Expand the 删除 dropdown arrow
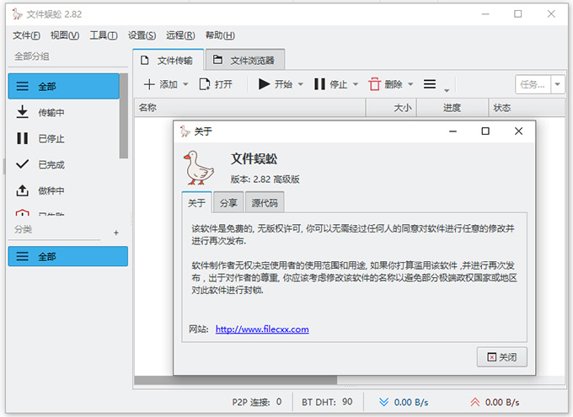573x417 pixels. click(x=410, y=84)
